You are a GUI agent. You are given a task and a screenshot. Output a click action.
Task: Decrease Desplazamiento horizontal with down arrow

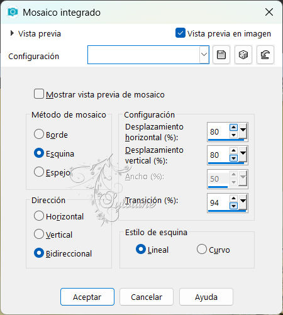(x=233, y=135)
